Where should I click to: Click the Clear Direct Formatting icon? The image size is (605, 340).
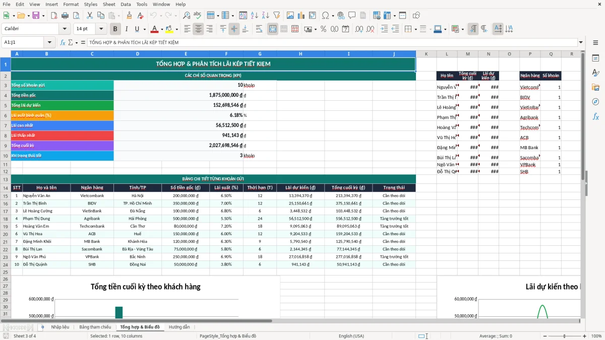[140, 16]
